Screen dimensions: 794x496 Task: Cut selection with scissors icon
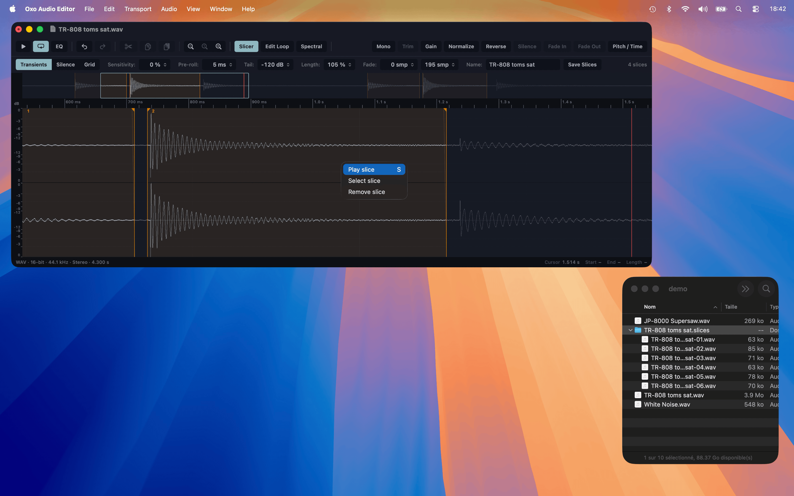point(128,46)
